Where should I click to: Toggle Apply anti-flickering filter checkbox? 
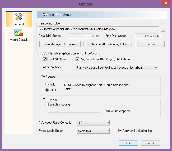[x=120, y=130]
